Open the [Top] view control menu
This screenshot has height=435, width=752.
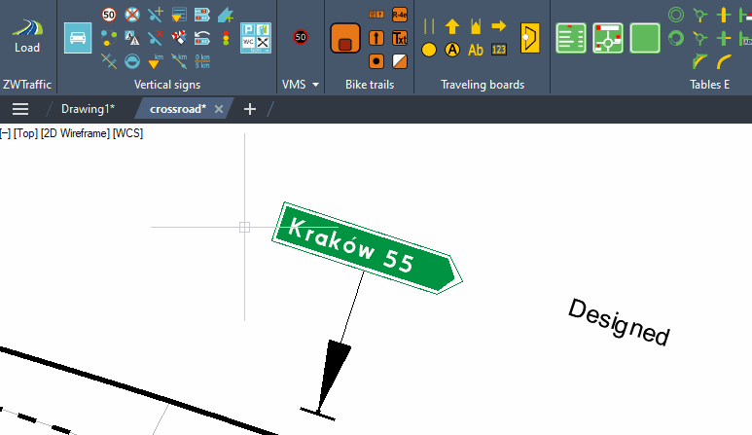25,133
